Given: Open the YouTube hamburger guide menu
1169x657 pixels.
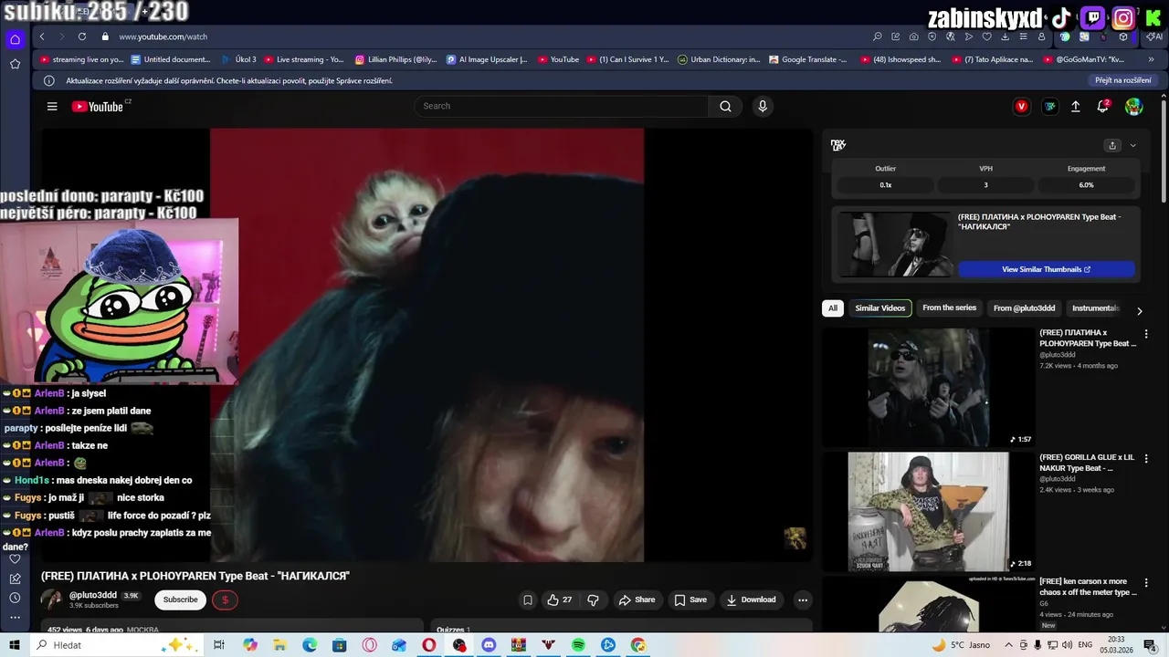Looking at the screenshot, I should 52,107.
